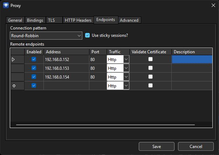Check Validate Certificate in the new empty row
The width and height of the screenshot is (219, 155).
click(150, 86)
